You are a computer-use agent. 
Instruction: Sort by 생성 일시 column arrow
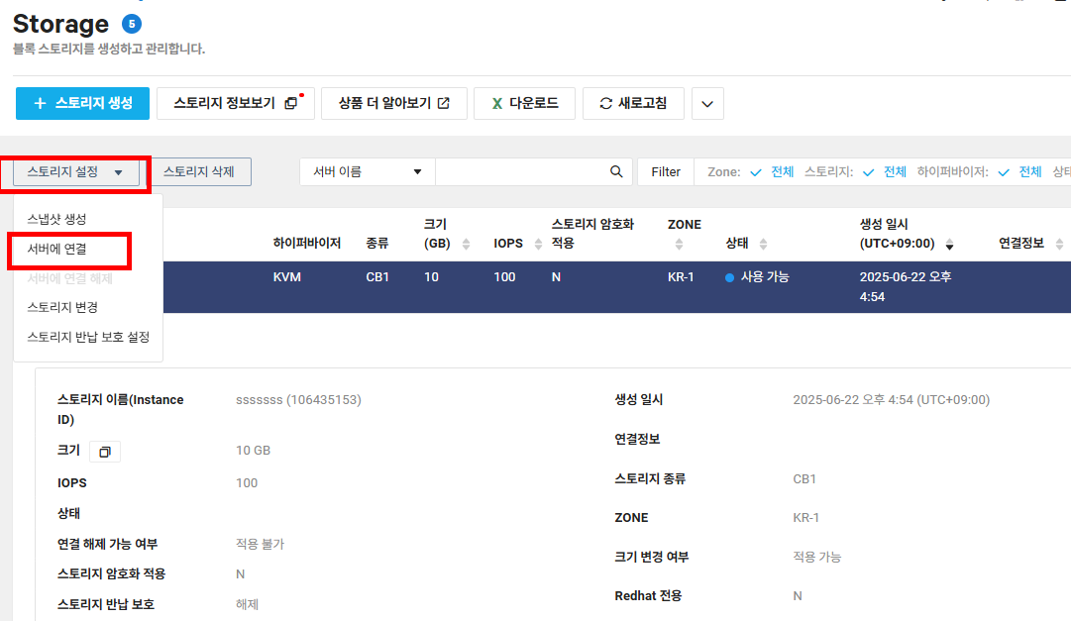(949, 245)
